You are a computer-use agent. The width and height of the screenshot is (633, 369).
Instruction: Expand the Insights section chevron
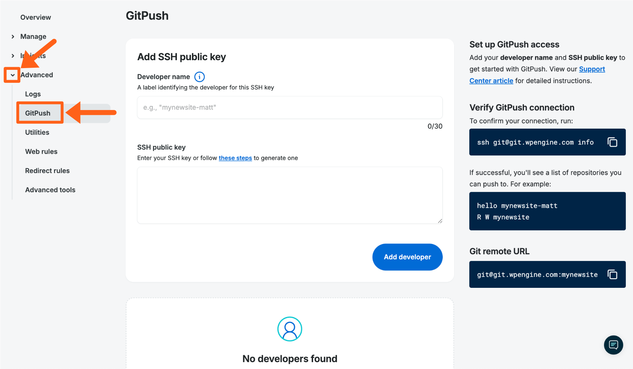tap(13, 56)
